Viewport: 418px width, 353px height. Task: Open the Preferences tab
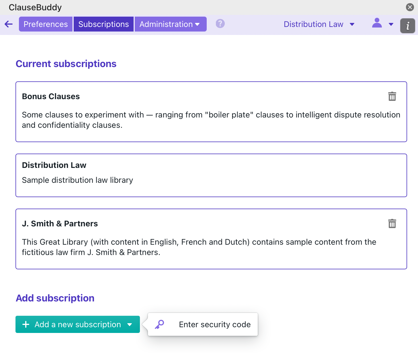point(46,24)
